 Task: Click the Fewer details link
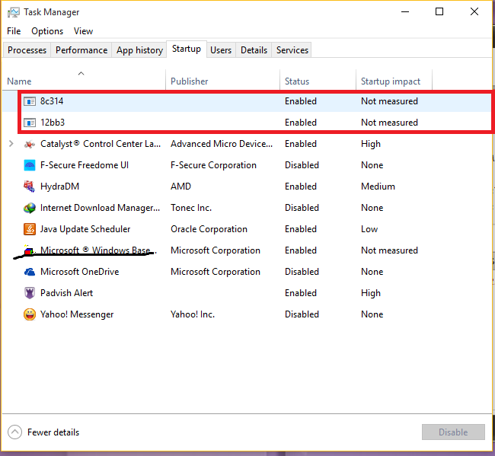point(53,432)
